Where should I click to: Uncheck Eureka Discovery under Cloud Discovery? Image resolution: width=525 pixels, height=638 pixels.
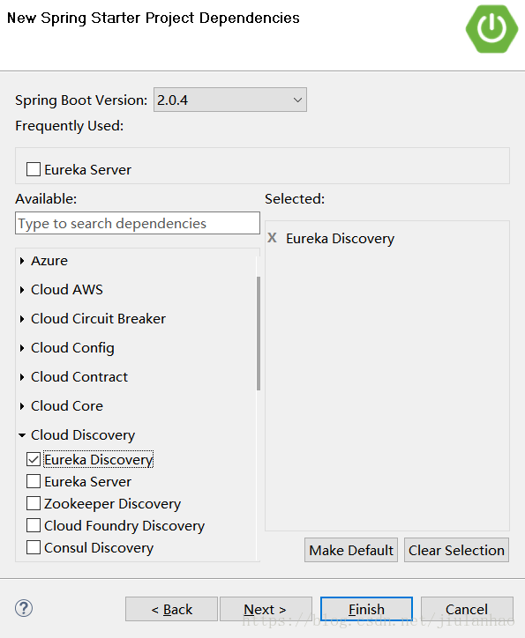click(x=34, y=459)
